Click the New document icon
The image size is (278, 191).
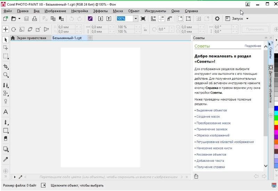point(6,18)
